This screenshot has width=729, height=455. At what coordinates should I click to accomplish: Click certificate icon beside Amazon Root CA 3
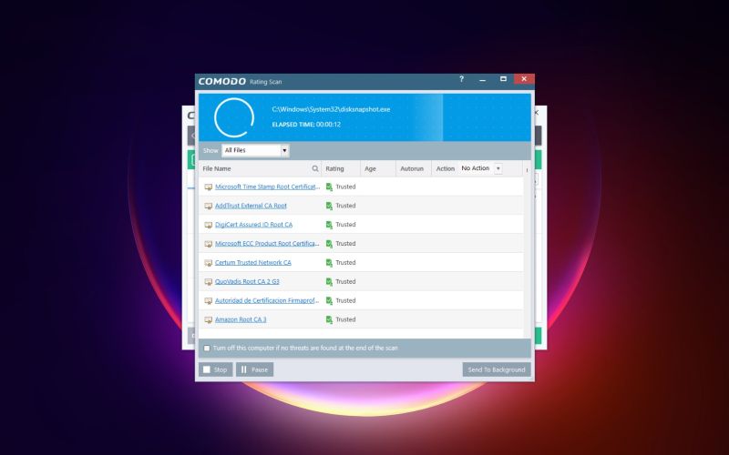click(209, 320)
